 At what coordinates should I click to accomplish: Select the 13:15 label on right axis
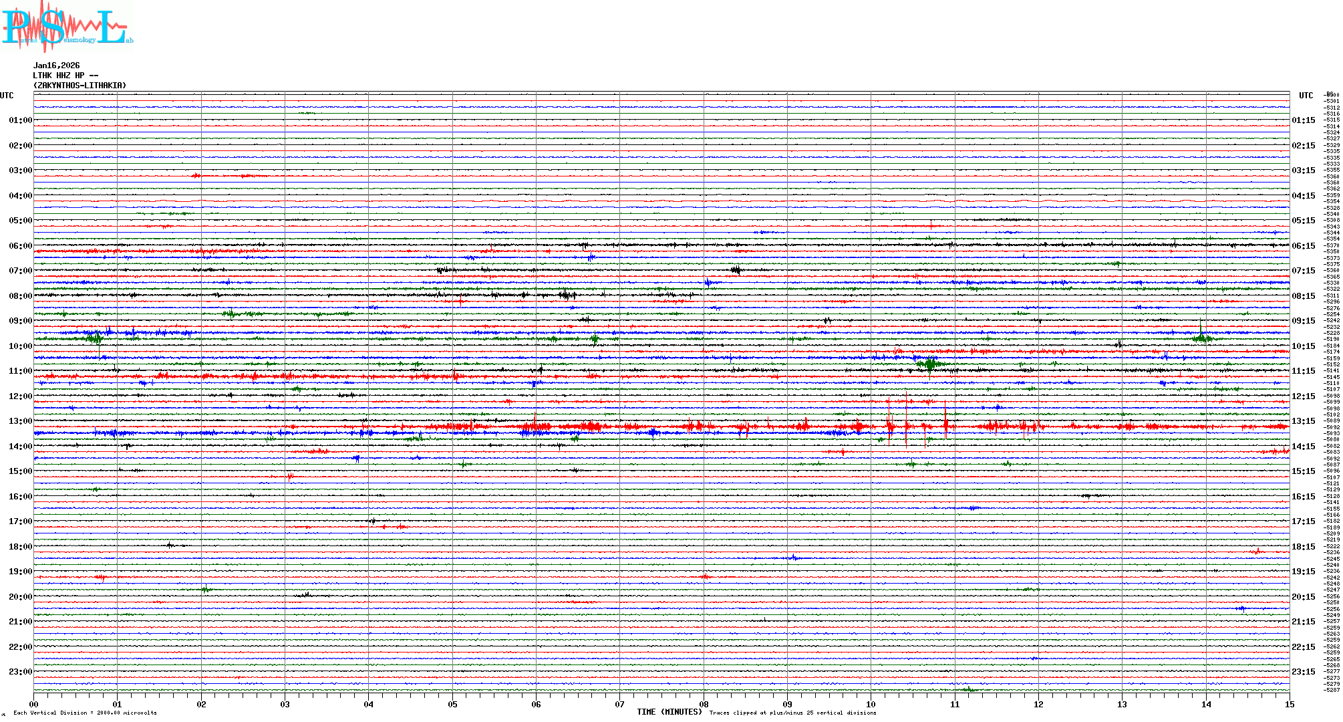click(x=1303, y=421)
